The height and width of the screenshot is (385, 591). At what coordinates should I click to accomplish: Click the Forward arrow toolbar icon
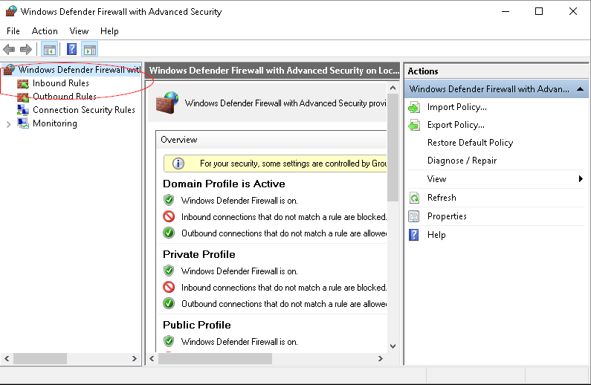(26, 50)
